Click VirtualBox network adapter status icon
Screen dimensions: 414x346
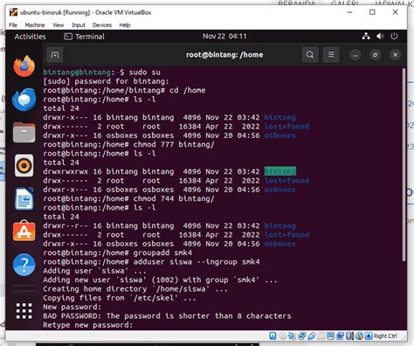tap(301, 336)
